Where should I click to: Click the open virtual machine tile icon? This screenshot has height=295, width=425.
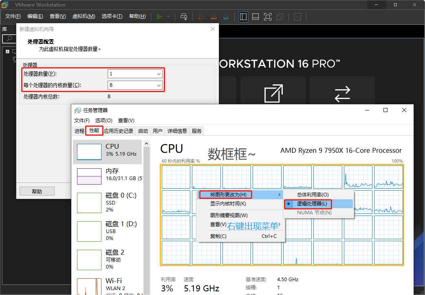coord(273,94)
